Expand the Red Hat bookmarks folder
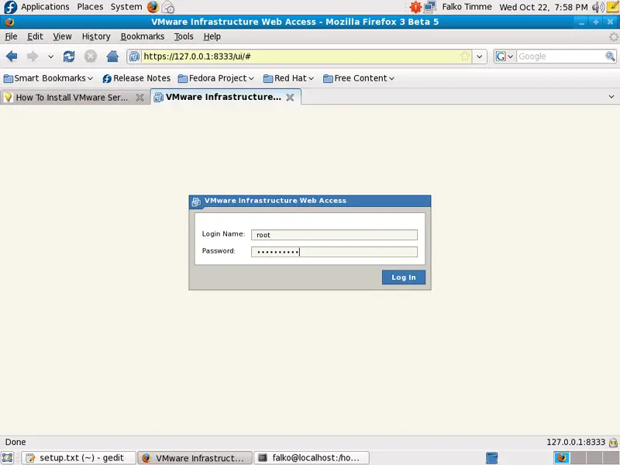Image resolution: width=620 pixels, height=465 pixels. click(288, 78)
